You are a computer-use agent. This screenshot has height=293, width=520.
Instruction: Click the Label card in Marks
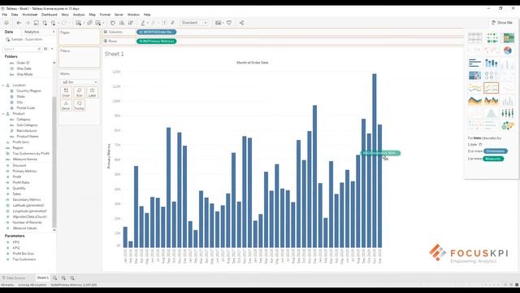coord(92,92)
